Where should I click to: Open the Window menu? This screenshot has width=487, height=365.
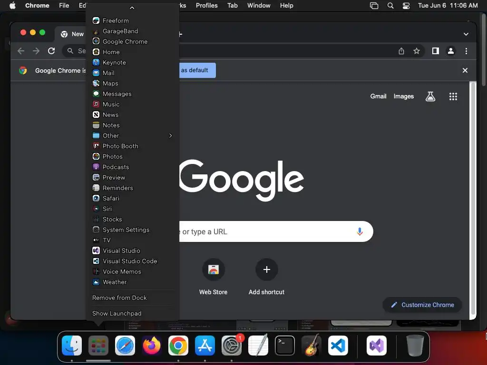point(259,6)
